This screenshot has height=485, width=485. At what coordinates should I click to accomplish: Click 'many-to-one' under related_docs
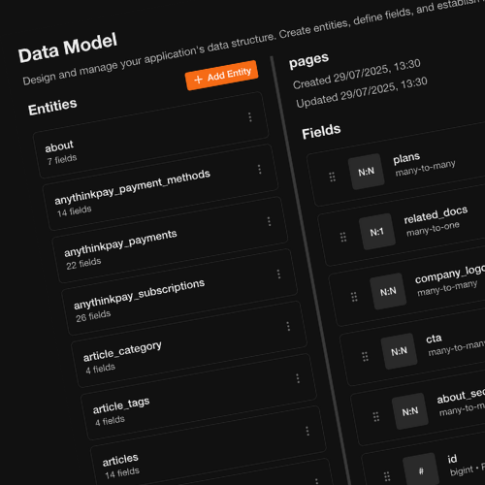click(433, 229)
